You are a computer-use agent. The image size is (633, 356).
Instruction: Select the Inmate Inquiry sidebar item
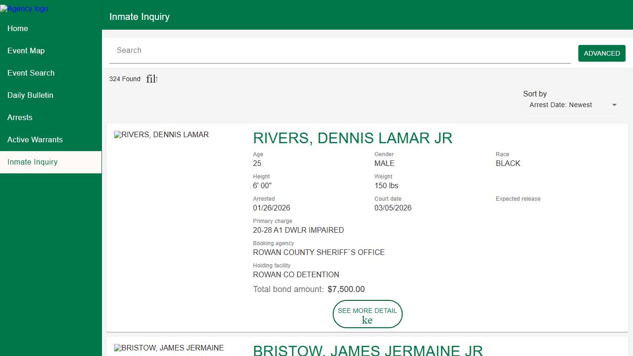(x=32, y=162)
